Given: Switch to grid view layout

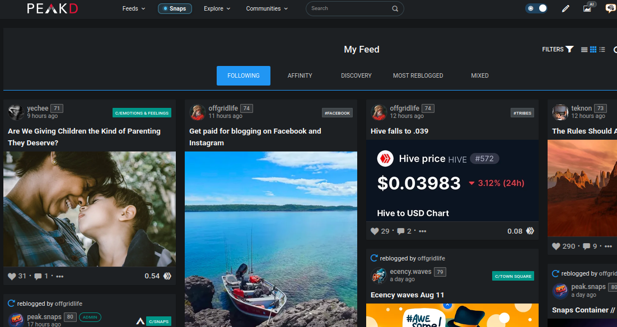Looking at the screenshot, I should coord(593,50).
